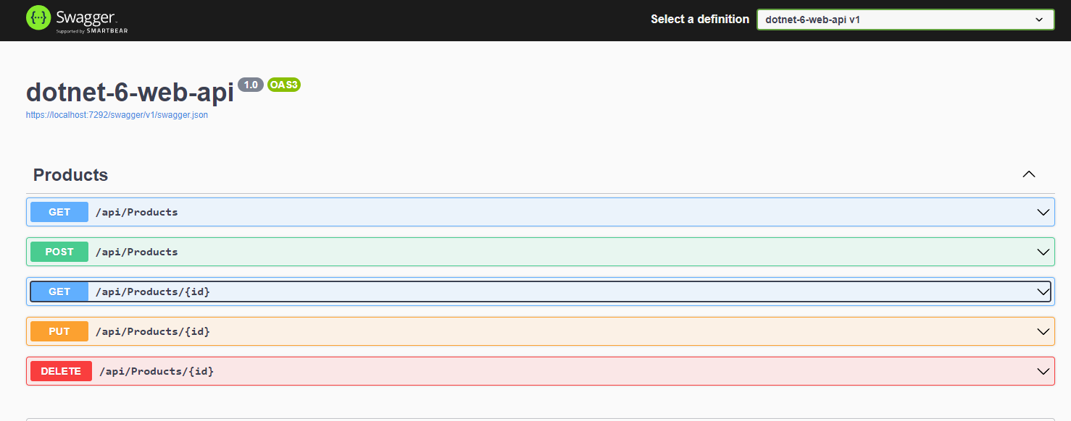This screenshot has height=421, width=1071.
Task: Collapse the Products section with the arrow
Action: 1028,174
